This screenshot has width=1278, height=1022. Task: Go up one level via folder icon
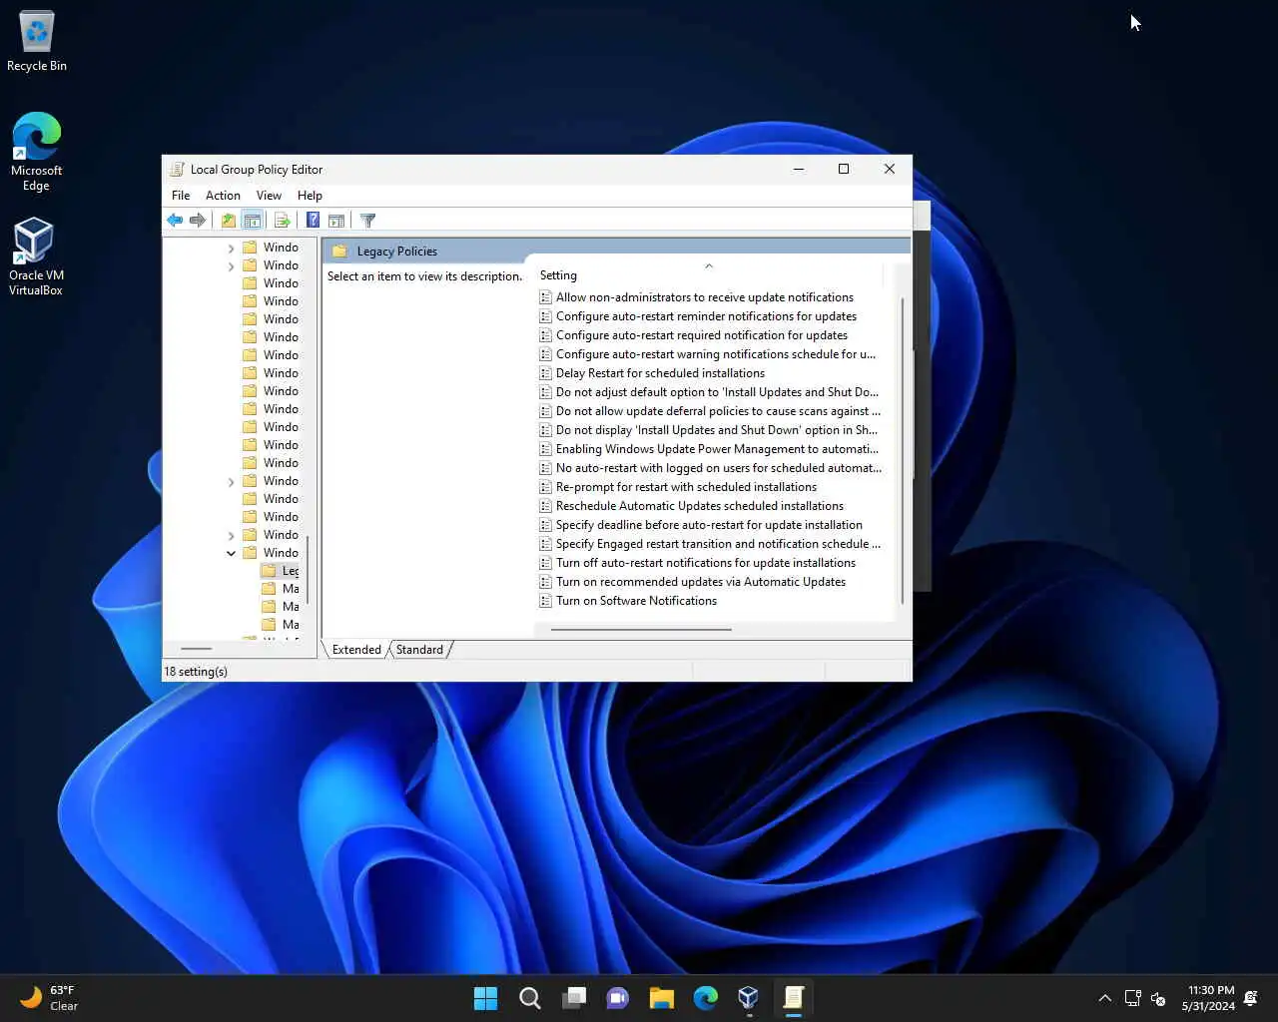click(x=229, y=221)
